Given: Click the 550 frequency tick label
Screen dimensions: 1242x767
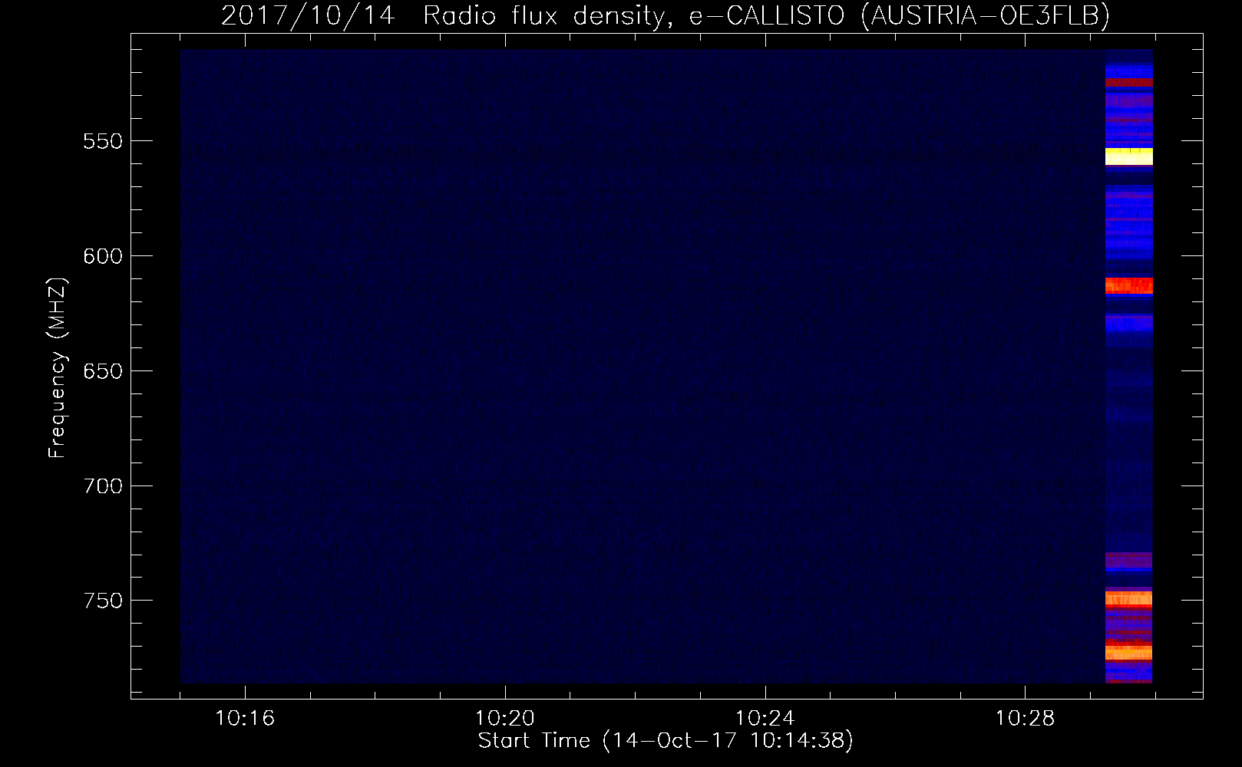Looking at the screenshot, I should pos(103,142).
